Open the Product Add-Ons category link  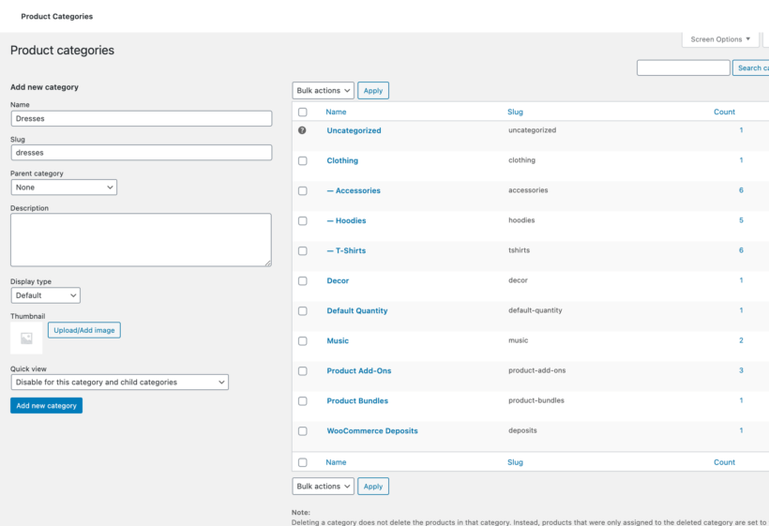coord(359,370)
